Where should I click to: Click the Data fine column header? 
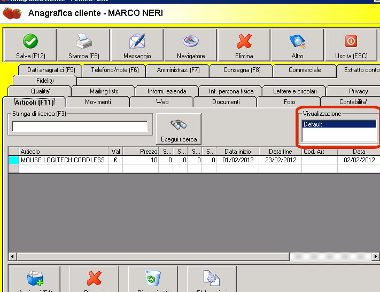(281, 152)
